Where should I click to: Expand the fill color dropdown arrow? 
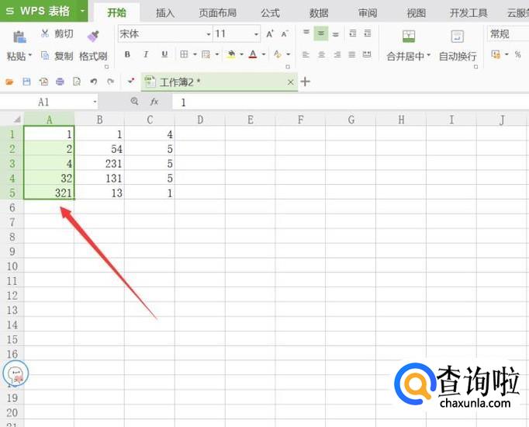tap(241, 54)
